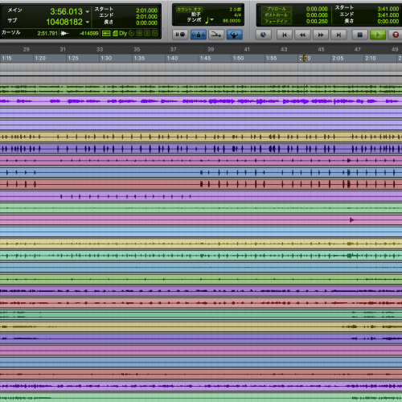The height and width of the screenshot is (402, 402).
Task: Click the Online sync clock button
Action: [263, 35]
